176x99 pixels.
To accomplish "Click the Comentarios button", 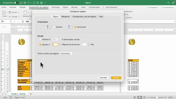I will point(167,7).
